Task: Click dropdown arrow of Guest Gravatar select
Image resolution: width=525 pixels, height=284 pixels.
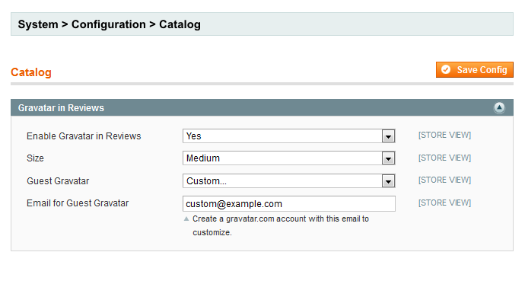Action: (x=388, y=181)
